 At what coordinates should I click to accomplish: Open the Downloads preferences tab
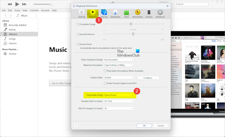coord(115,14)
